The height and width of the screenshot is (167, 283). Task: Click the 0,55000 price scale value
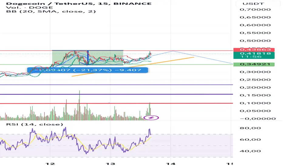click(255, 33)
